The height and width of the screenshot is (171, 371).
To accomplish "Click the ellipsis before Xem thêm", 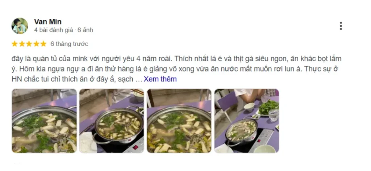I will point(139,80).
